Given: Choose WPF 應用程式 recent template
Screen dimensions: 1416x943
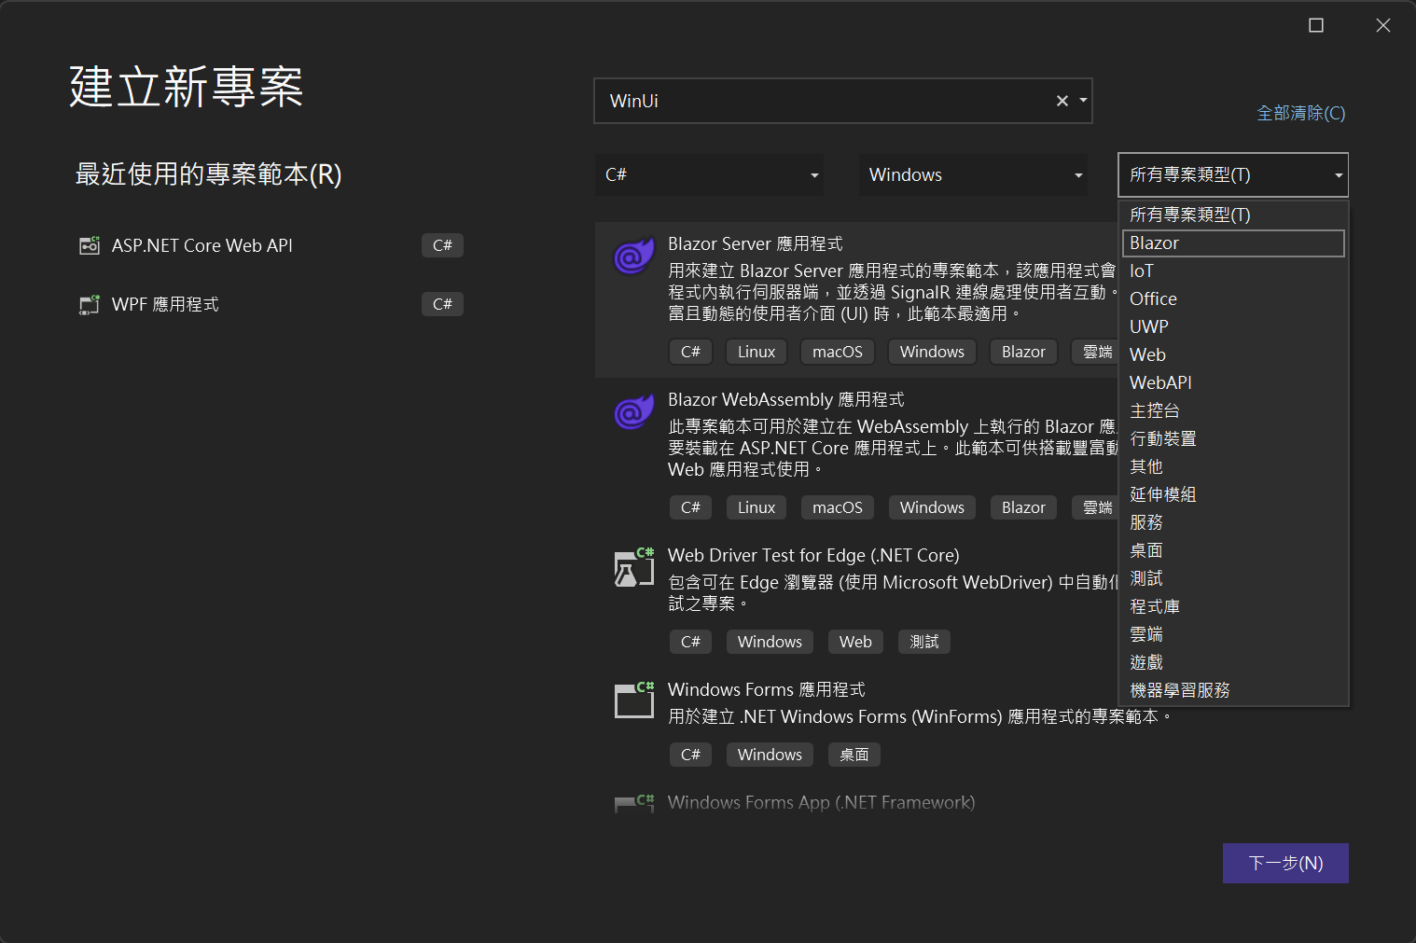Looking at the screenshot, I should click(270, 304).
